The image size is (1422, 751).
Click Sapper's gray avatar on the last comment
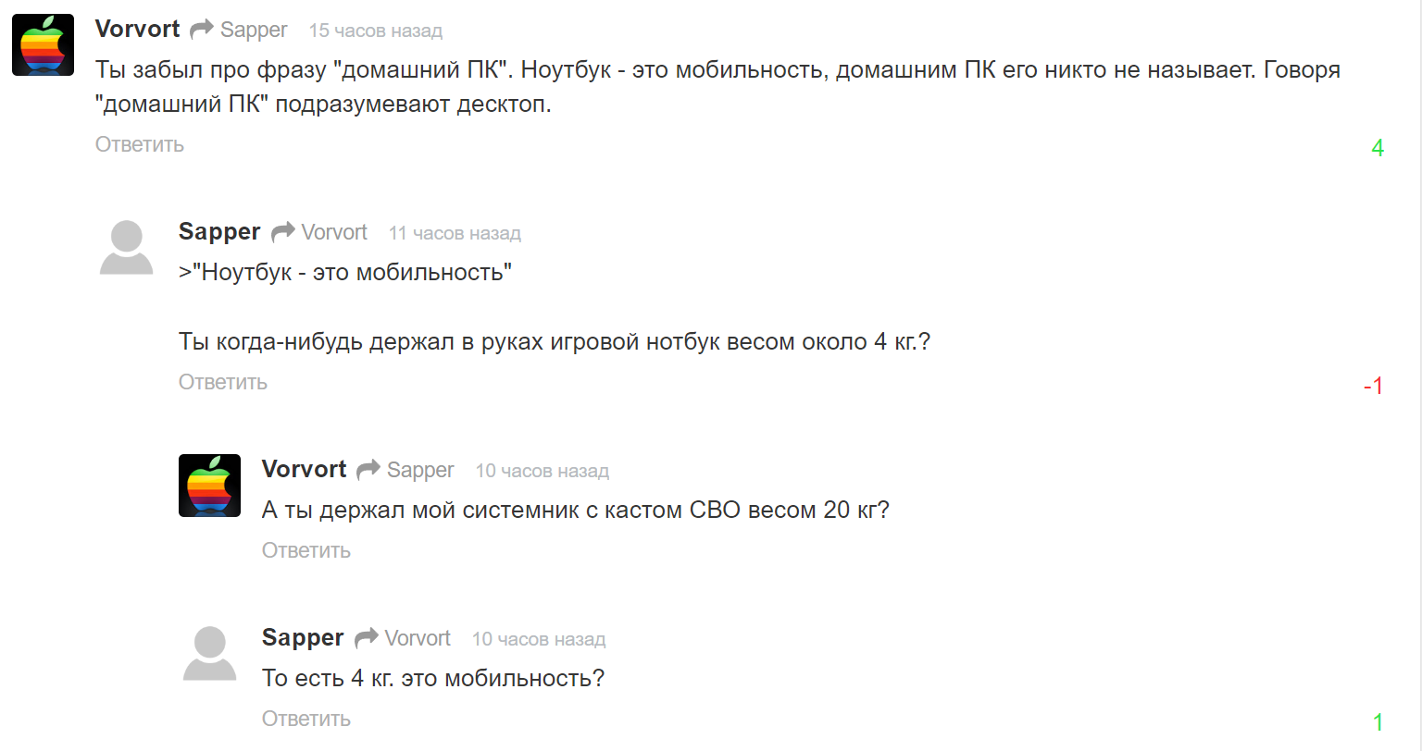[x=209, y=653]
